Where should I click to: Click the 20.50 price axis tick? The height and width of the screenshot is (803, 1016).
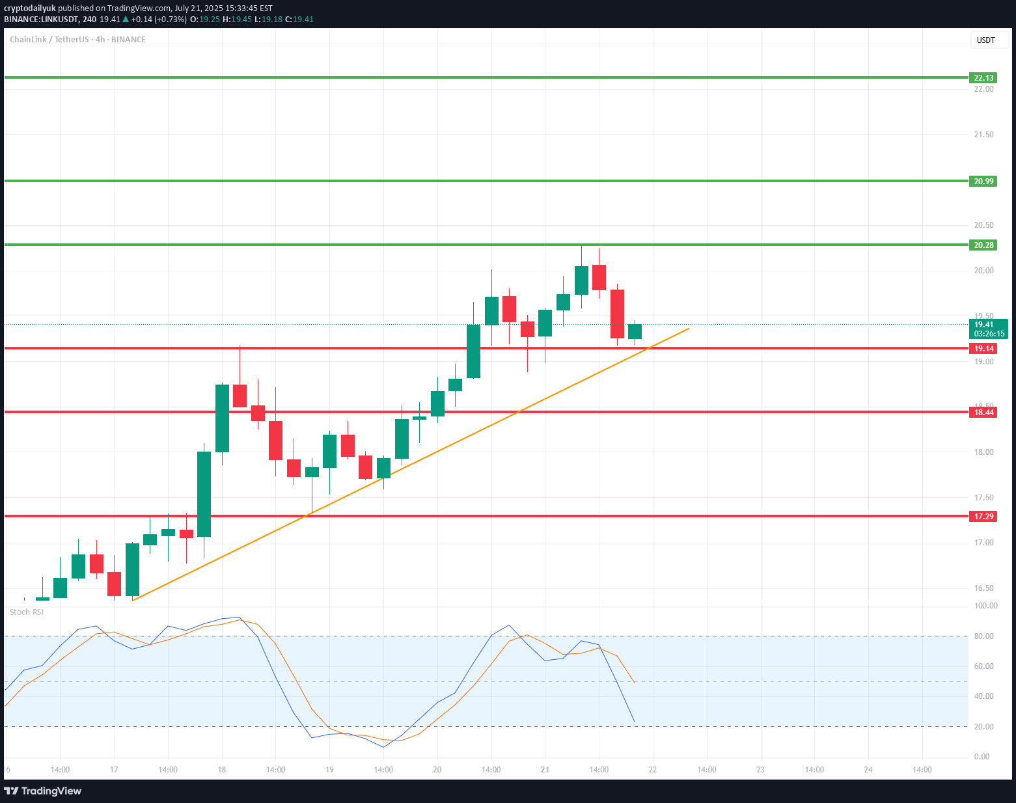[983, 225]
